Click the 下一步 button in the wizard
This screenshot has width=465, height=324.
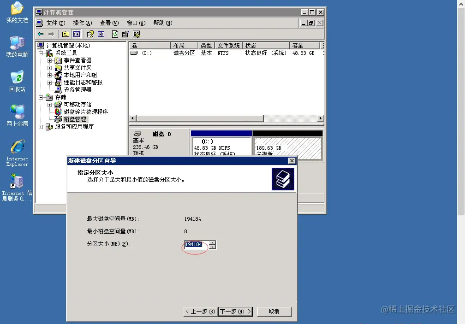point(234,311)
